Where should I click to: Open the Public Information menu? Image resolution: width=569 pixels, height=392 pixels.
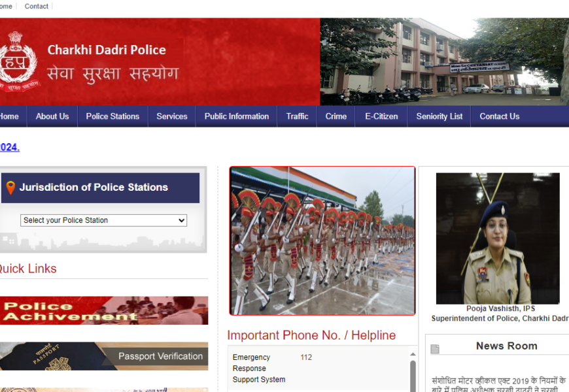pos(236,116)
